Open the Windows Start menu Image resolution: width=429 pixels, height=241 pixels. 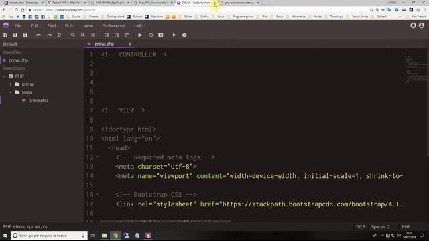[5, 236]
